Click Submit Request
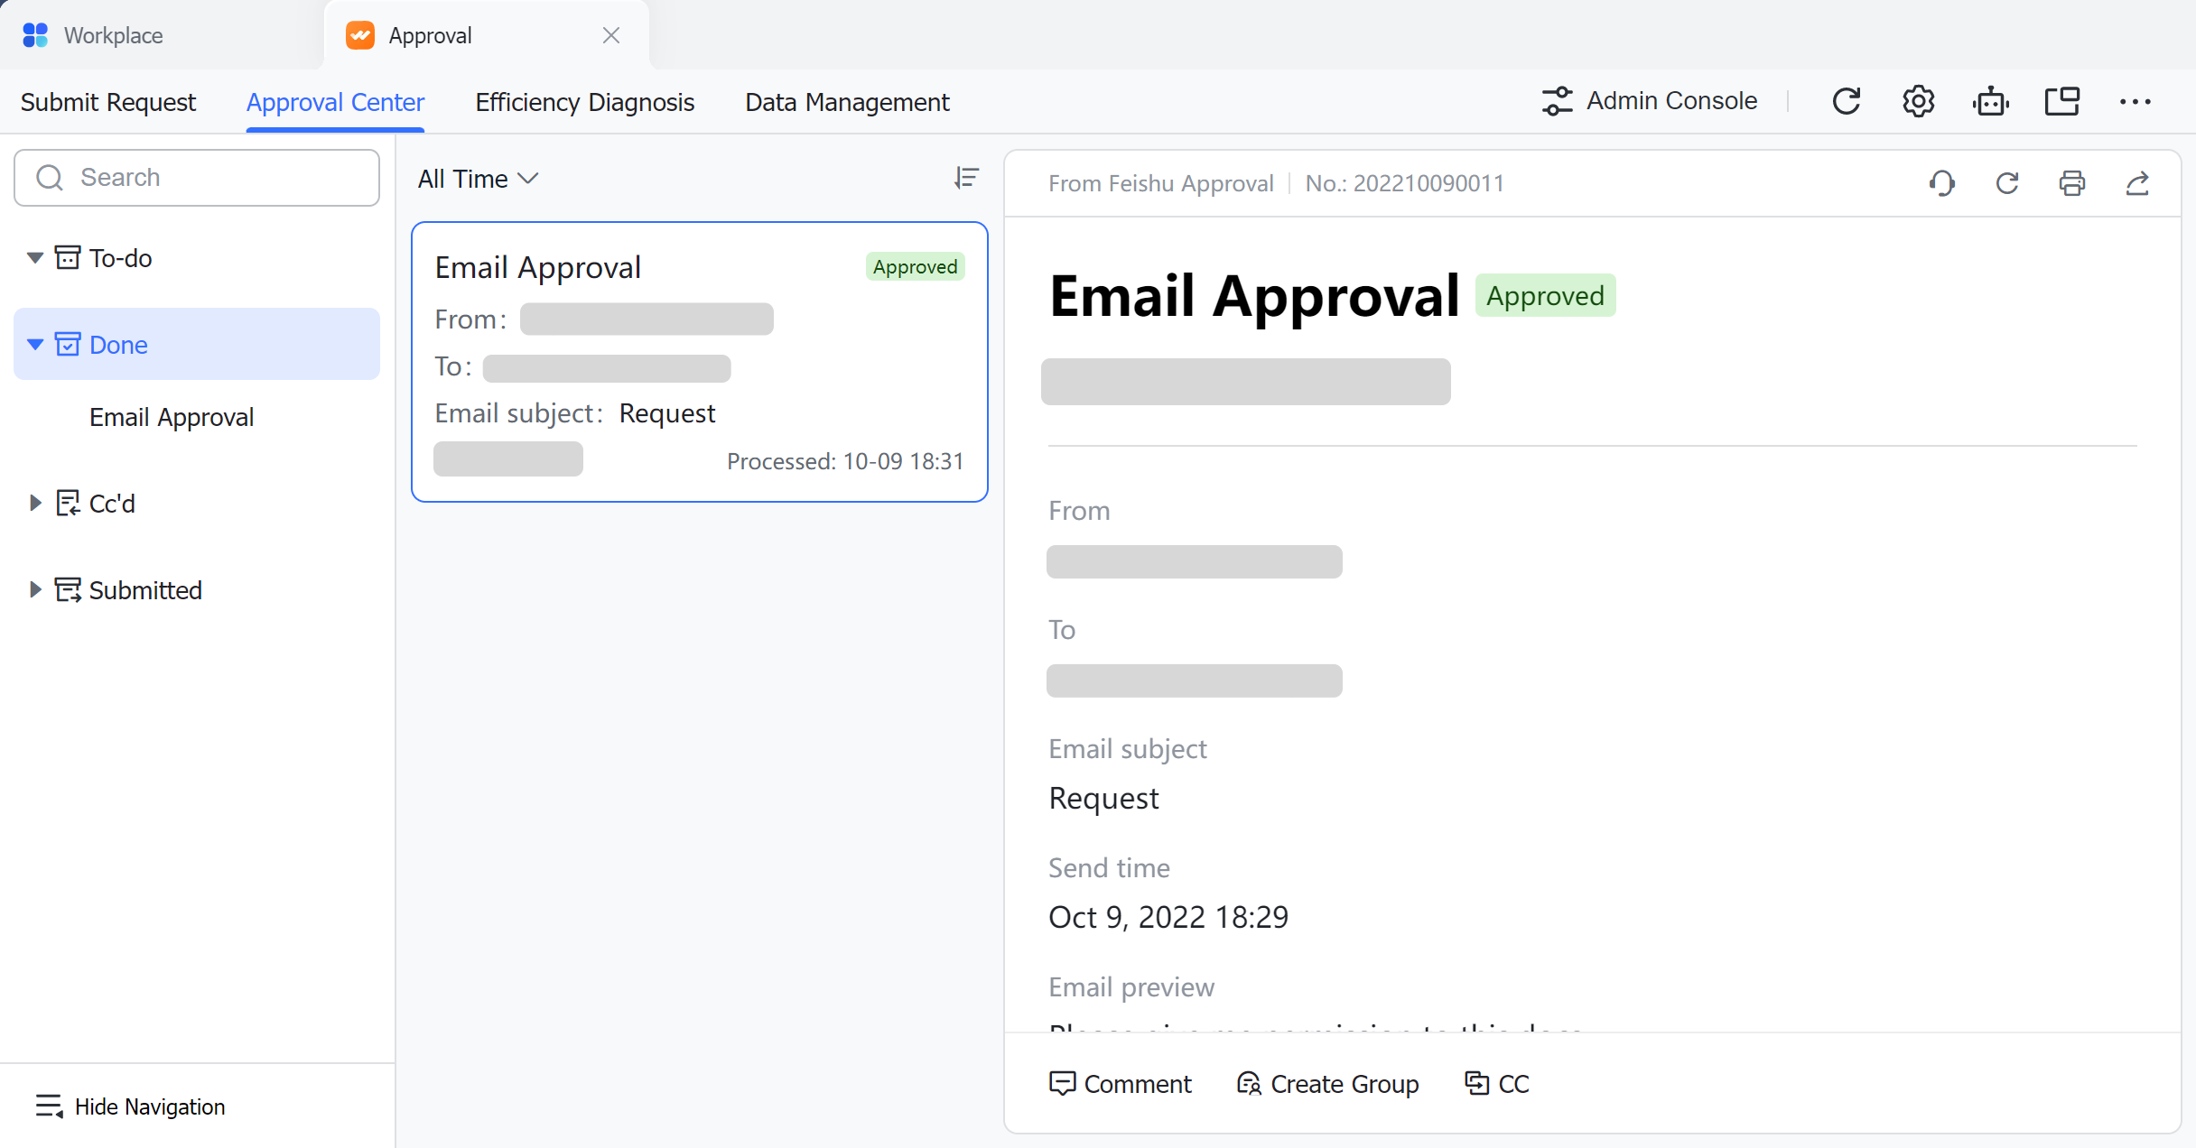 pyautogui.click(x=107, y=102)
